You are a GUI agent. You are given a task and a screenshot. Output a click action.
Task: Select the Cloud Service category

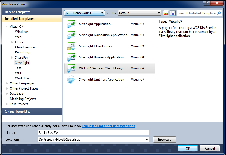click(x=25, y=47)
